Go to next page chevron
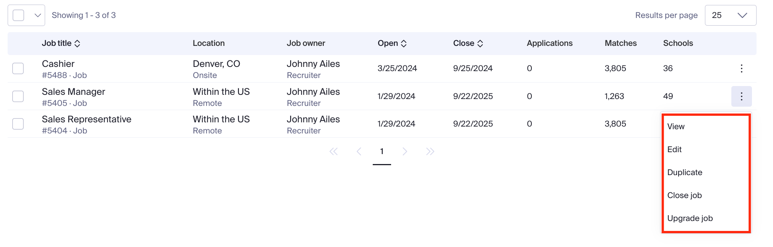The image size is (773, 247). tap(405, 152)
